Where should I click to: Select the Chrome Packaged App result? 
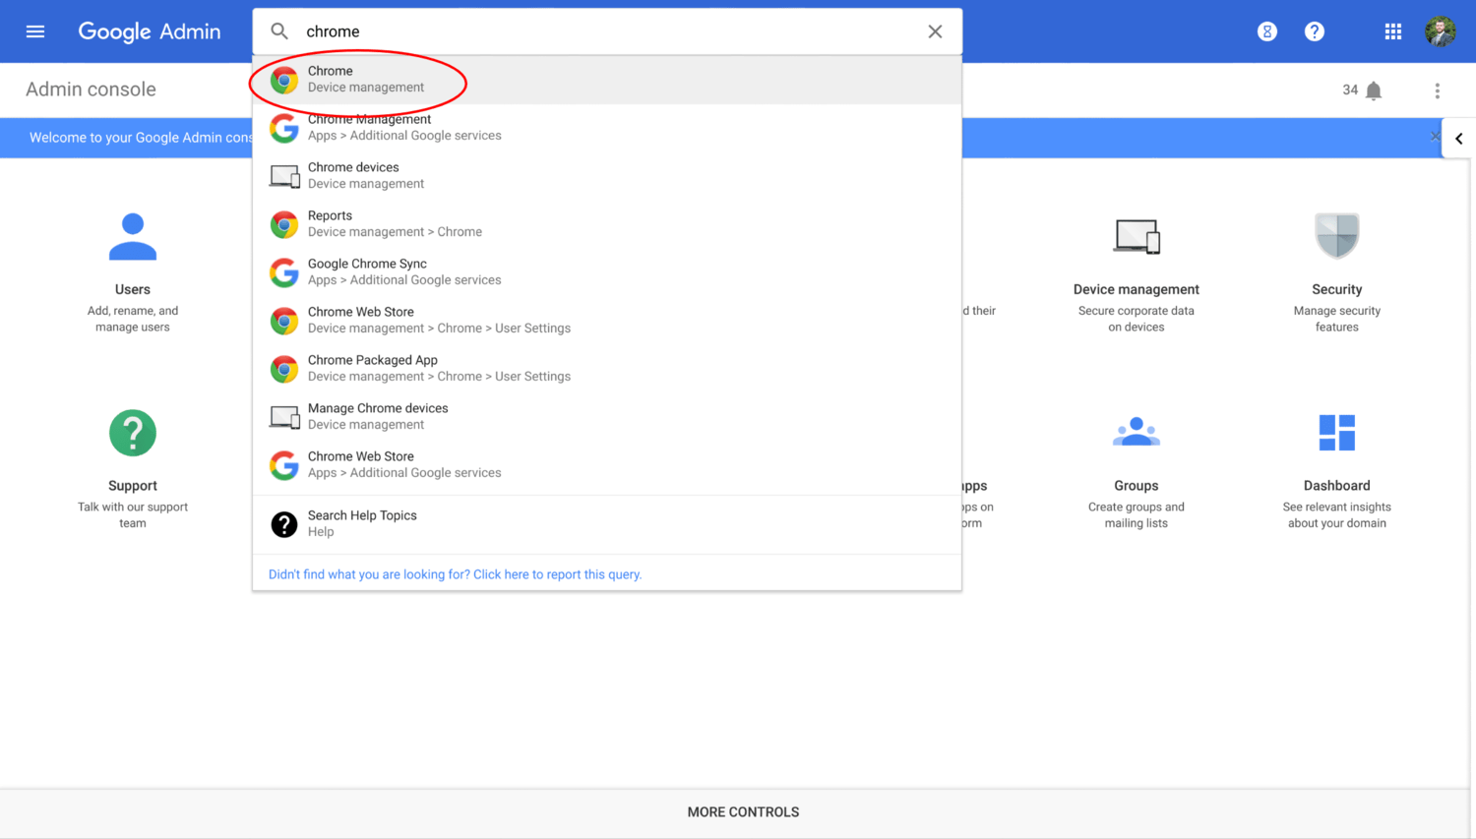tap(607, 369)
